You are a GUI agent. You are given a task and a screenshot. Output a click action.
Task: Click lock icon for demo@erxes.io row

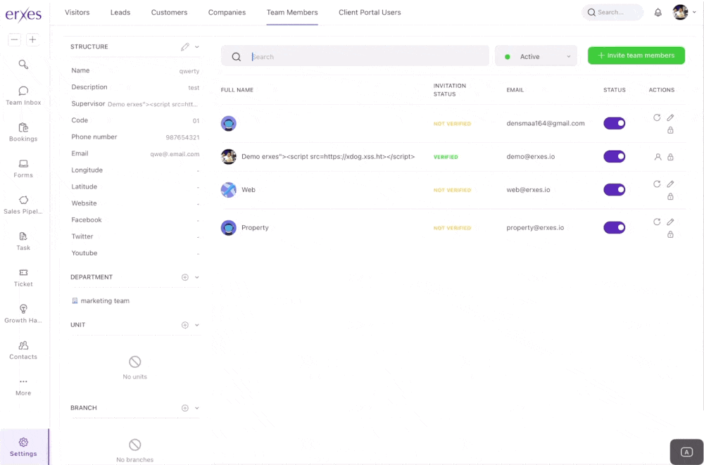(670, 157)
